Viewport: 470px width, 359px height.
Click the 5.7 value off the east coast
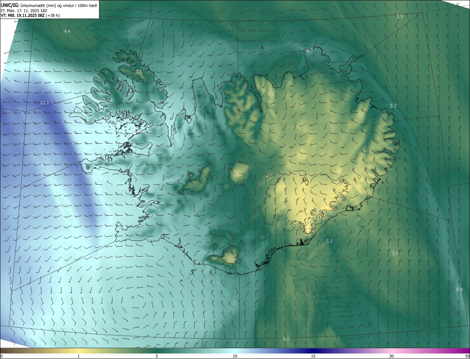pyautogui.click(x=393, y=106)
